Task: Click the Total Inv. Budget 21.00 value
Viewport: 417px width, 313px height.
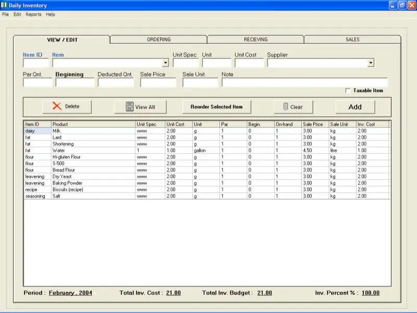Action: (265, 293)
